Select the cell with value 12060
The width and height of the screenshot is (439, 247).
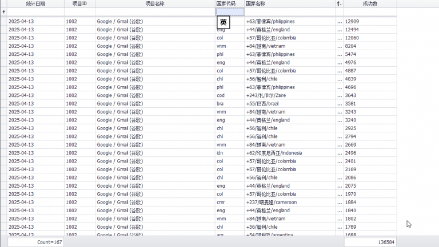[x=370, y=38]
